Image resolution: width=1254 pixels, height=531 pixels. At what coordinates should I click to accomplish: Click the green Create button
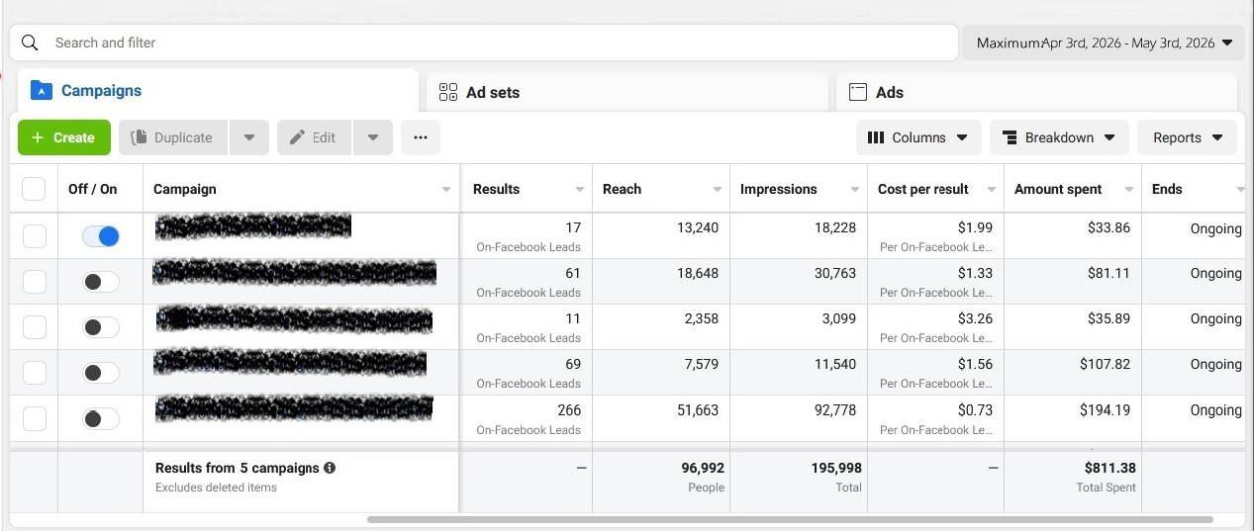click(x=64, y=137)
